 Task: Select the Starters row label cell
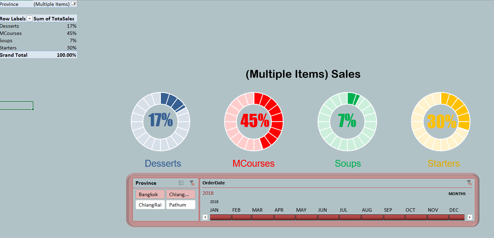click(x=16, y=48)
